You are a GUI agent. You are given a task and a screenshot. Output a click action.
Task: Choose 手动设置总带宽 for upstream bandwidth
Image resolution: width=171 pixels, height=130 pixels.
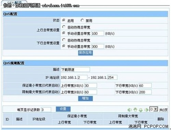point(64,33)
